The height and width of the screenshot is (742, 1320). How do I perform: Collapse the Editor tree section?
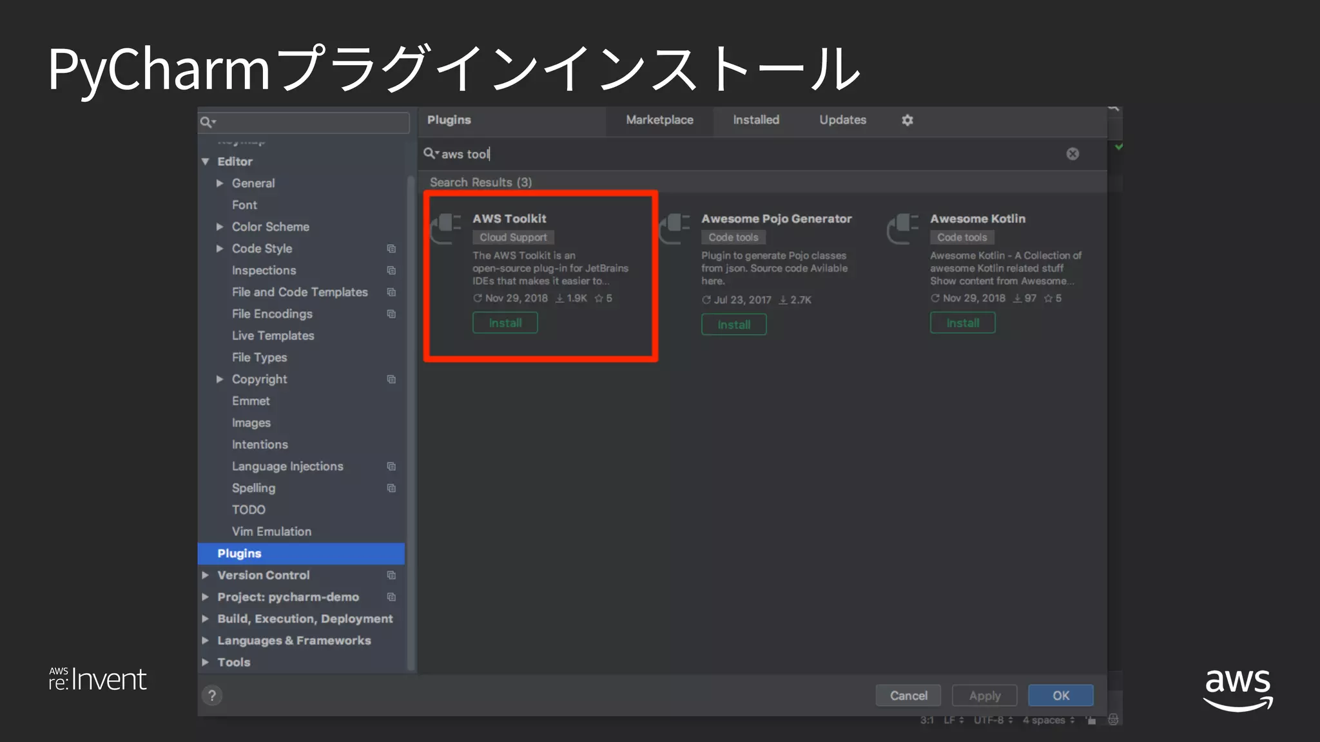coord(206,162)
